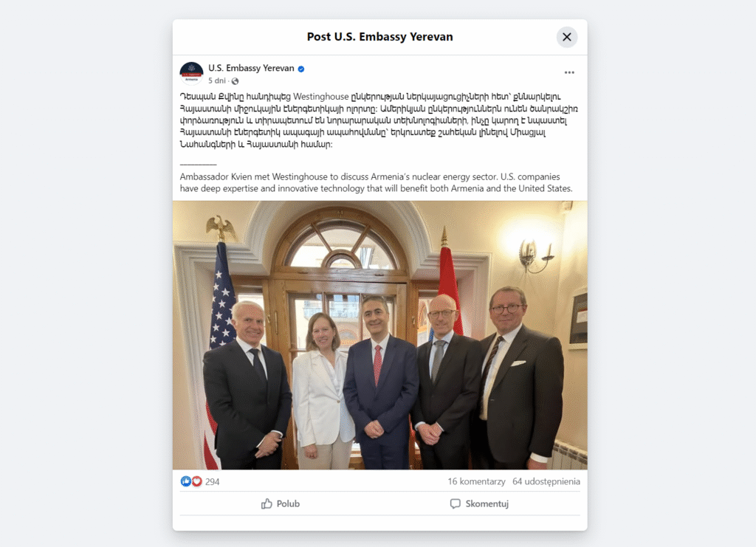Click the blue verified badge
The image size is (756, 547).
coord(301,69)
